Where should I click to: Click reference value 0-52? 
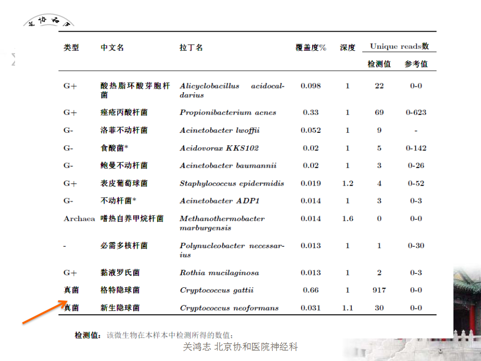416,184
